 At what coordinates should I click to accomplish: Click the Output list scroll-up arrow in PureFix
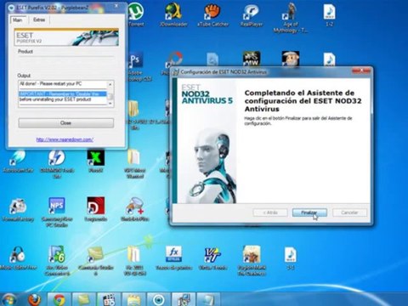pyautogui.click(x=110, y=84)
